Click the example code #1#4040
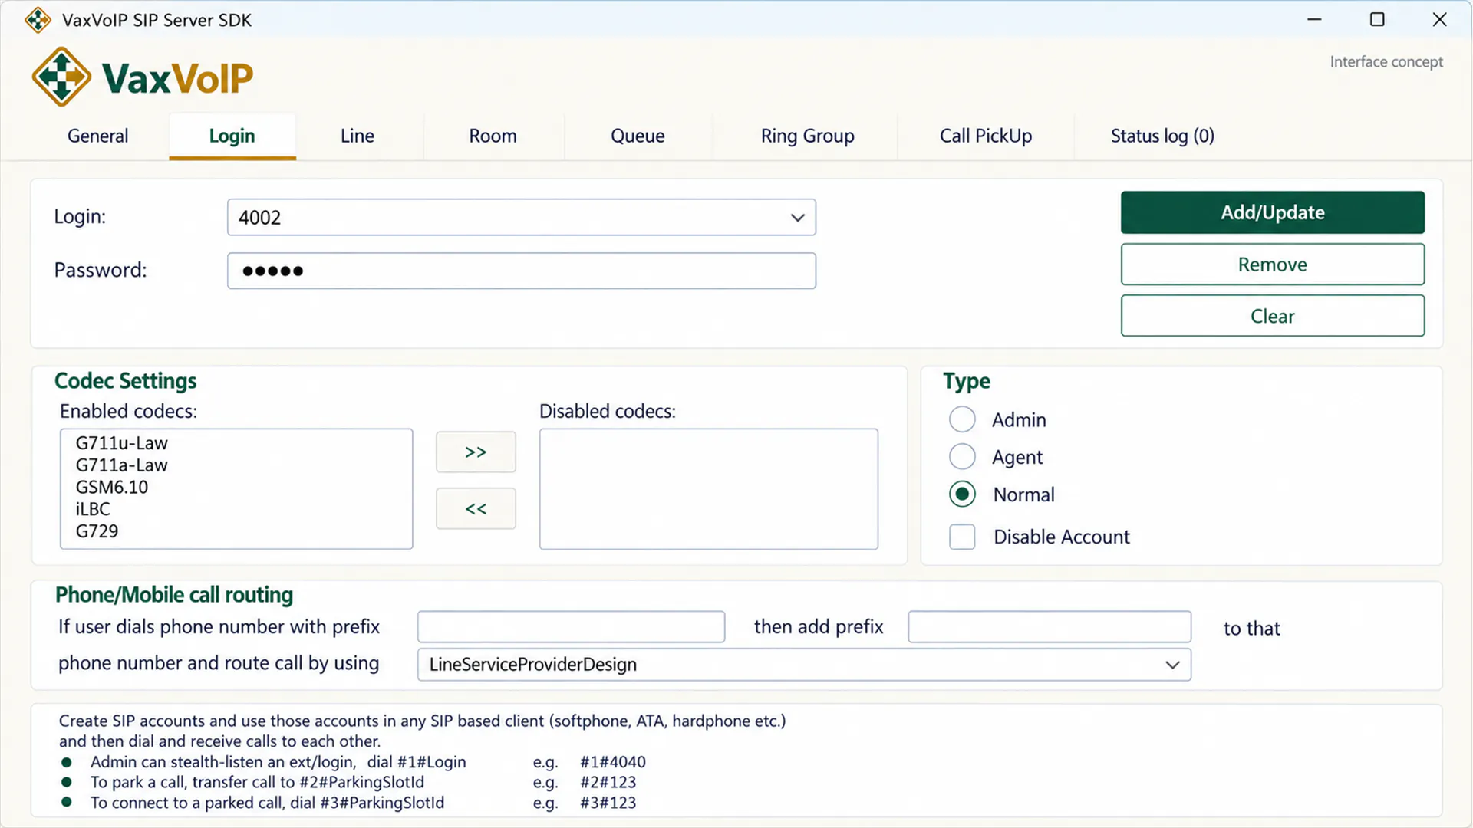The height and width of the screenshot is (828, 1473). coord(613,762)
